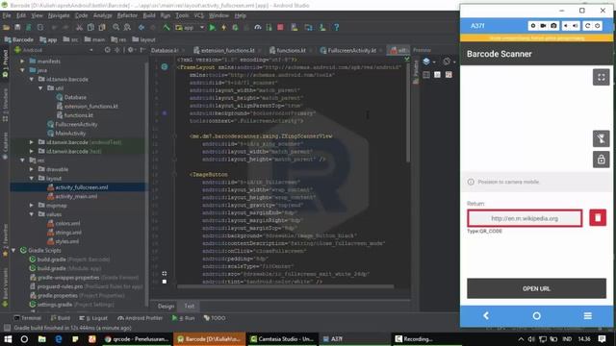
Task: Open the Android Profiler tool window
Action: click(x=140, y=318)
